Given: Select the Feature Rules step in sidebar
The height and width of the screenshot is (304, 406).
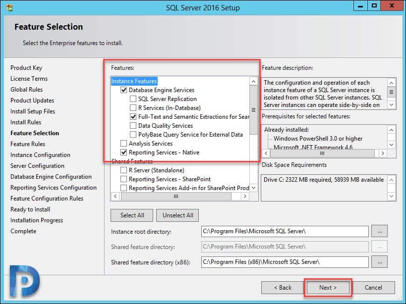Looking at the screenshot, I should click(x=28, y=144).
